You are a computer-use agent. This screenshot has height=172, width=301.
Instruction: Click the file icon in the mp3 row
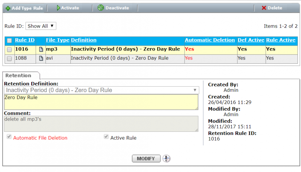(x=41, y=49)
